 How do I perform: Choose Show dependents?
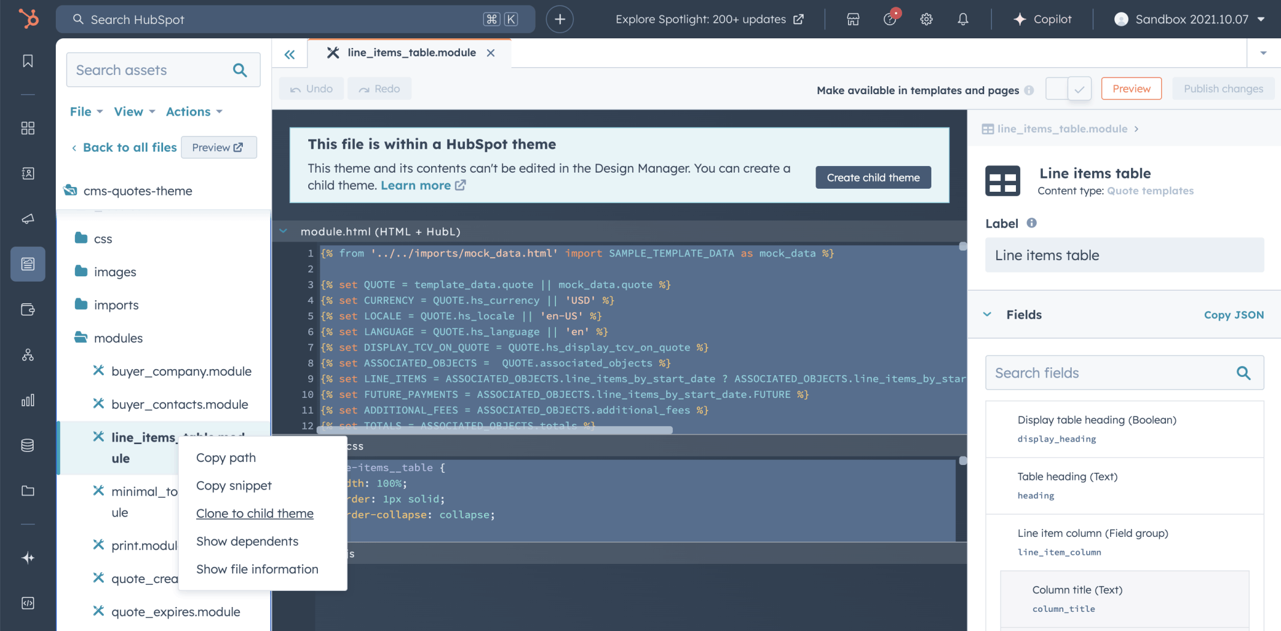tap(247, 541)
